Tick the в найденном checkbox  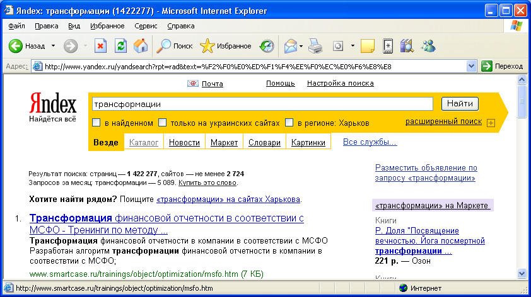[96, 122]
